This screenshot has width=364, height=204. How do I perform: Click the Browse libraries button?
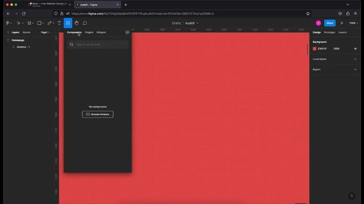98,114
